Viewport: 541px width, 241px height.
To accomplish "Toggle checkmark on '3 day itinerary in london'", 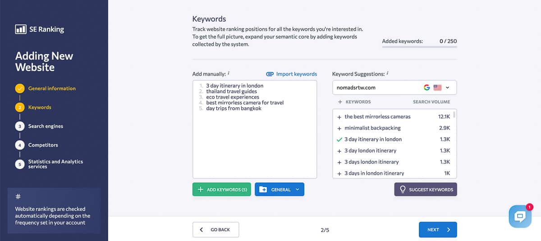I will click(339, 139).
